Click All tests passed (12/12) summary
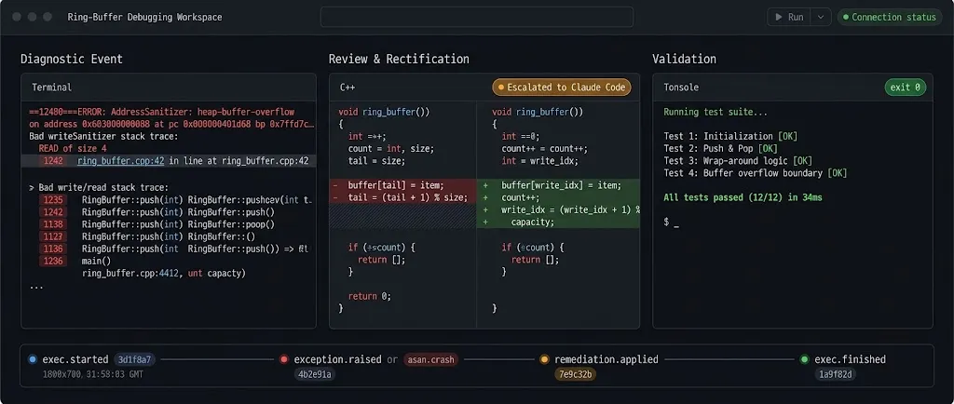The image size is (954, 404). tap(743, 197)
